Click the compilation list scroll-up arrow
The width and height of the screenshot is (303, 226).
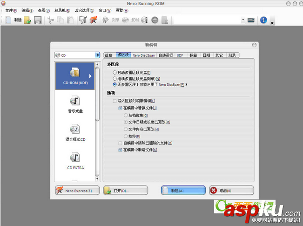tap(97, 64)
